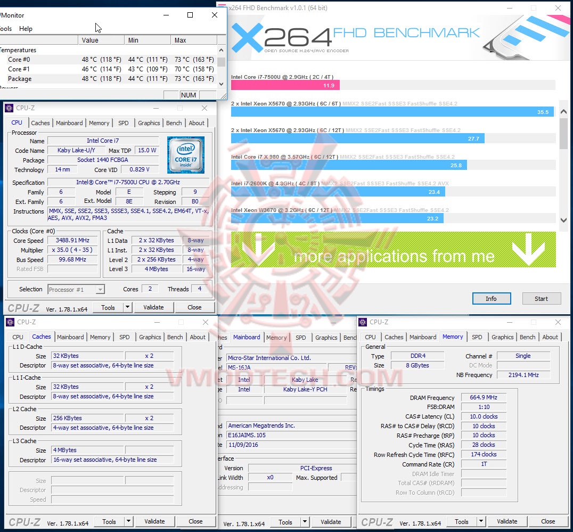
Task: Click the Xeon X5670 result bar showing 35.5
Action: pos(392,112)
